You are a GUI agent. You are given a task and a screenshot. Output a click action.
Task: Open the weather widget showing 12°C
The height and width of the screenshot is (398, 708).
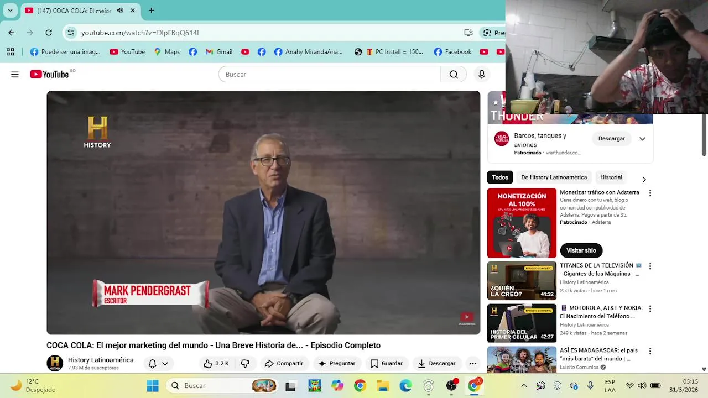tap(32, 385)
